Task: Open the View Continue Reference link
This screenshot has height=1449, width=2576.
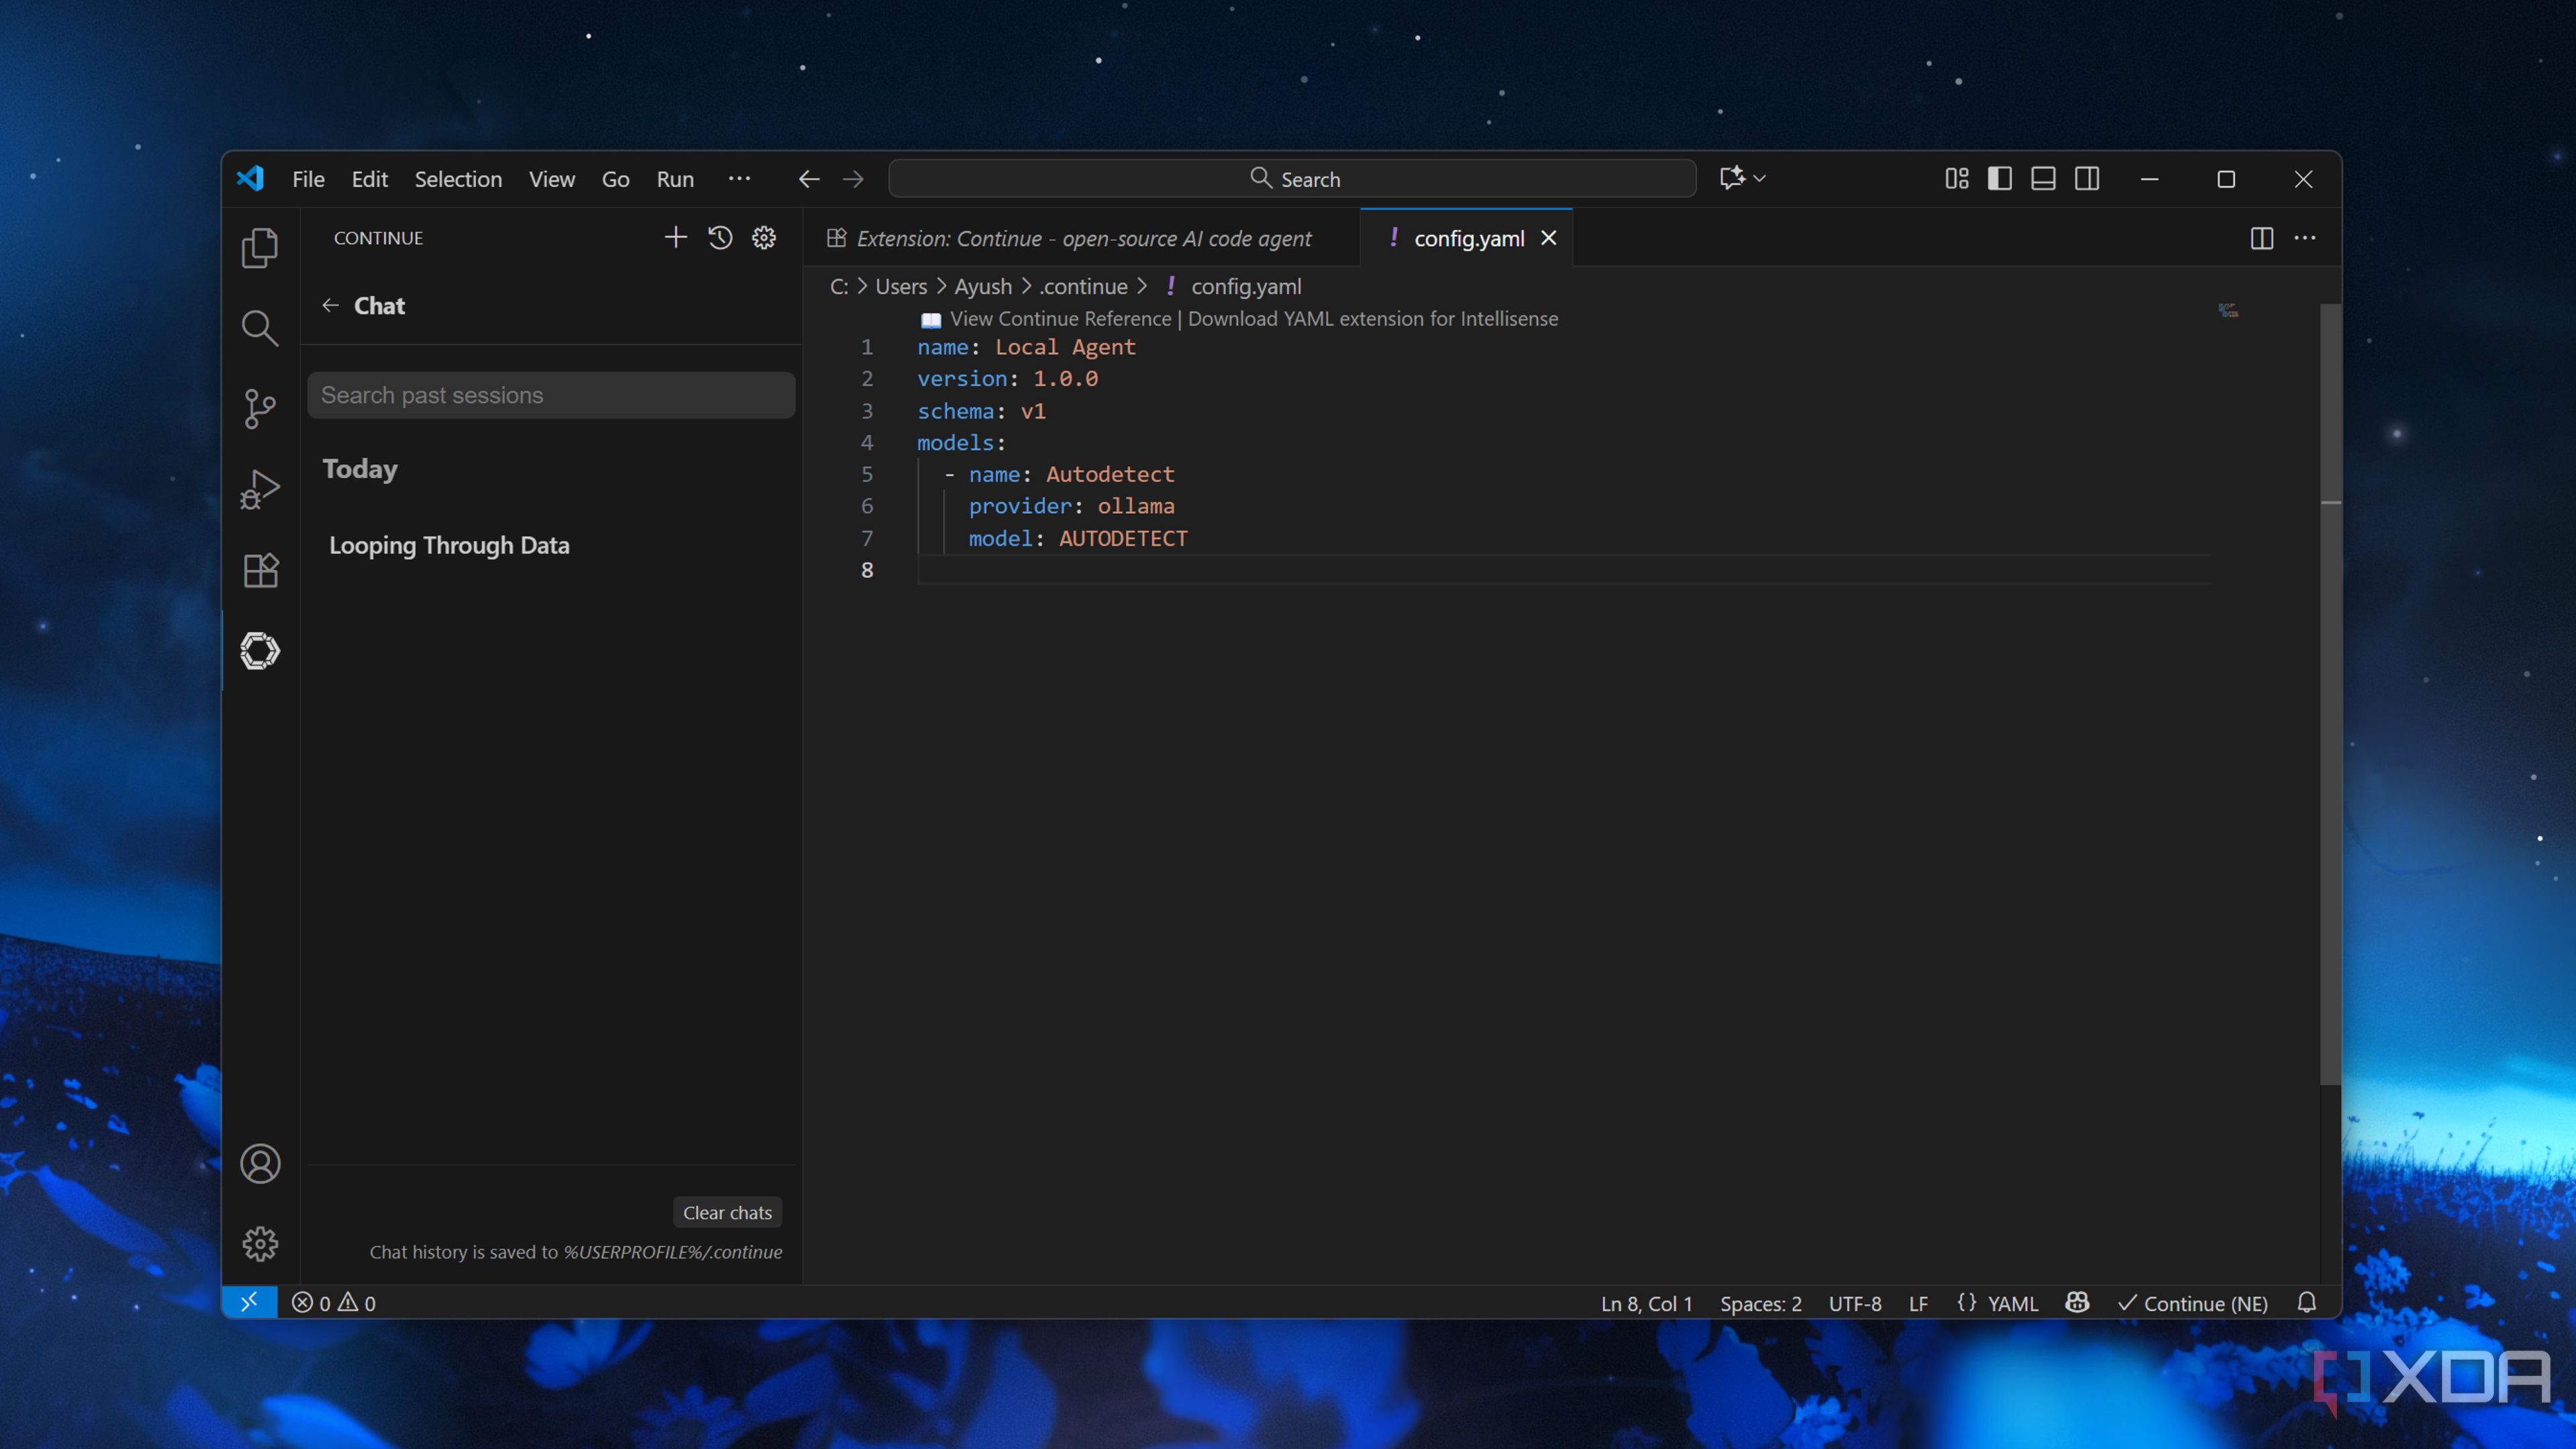Action: pos(1060,319)
